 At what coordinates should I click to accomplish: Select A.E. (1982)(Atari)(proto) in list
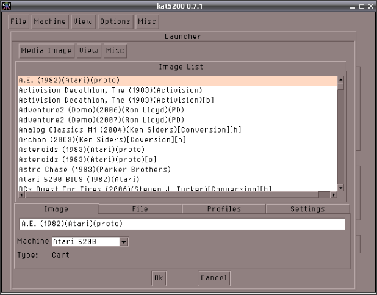coord(178,81)
